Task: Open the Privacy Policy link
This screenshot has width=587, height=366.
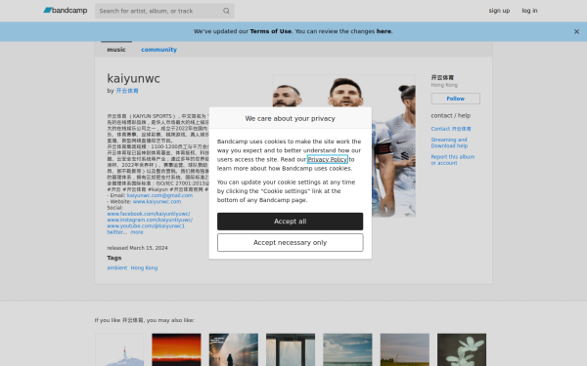Action: tap(328, 159)
